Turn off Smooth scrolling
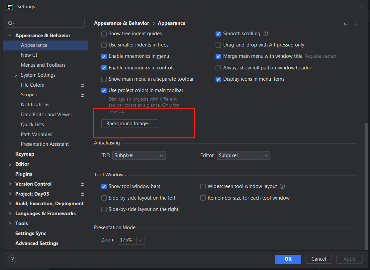The image size is (370, 270). (x=218, y=34)
